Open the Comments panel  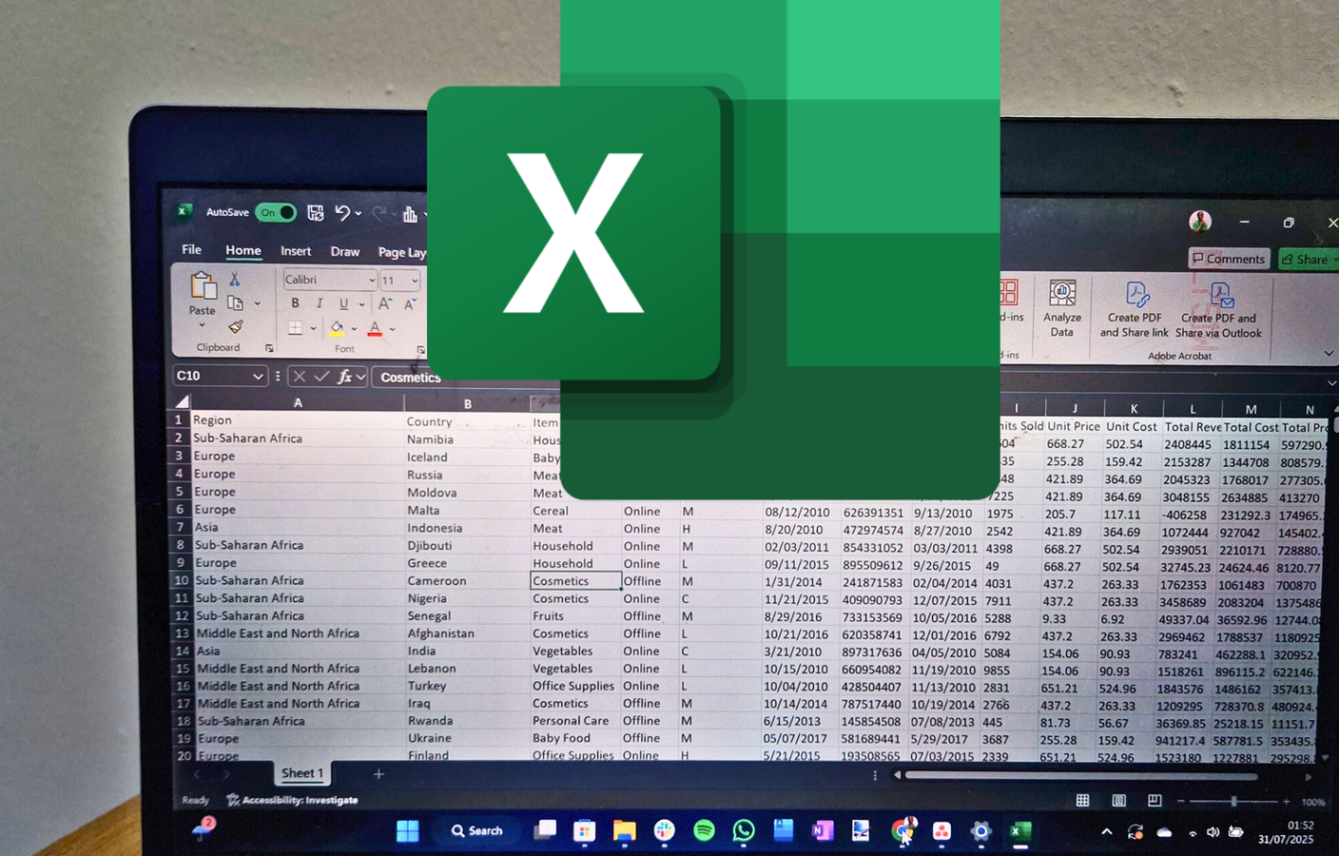pyautogui.click(x=1229, y=259)
